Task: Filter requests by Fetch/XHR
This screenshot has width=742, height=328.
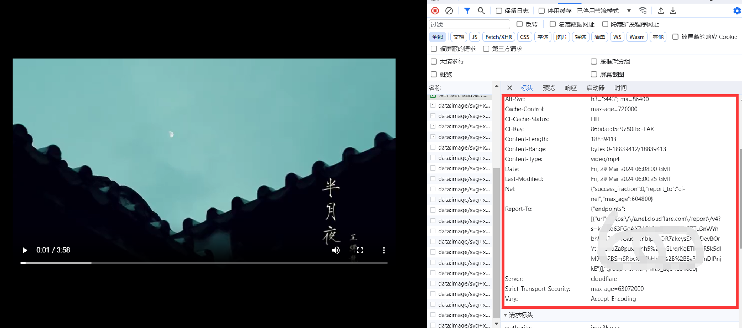Action: (x=499, y=37)
